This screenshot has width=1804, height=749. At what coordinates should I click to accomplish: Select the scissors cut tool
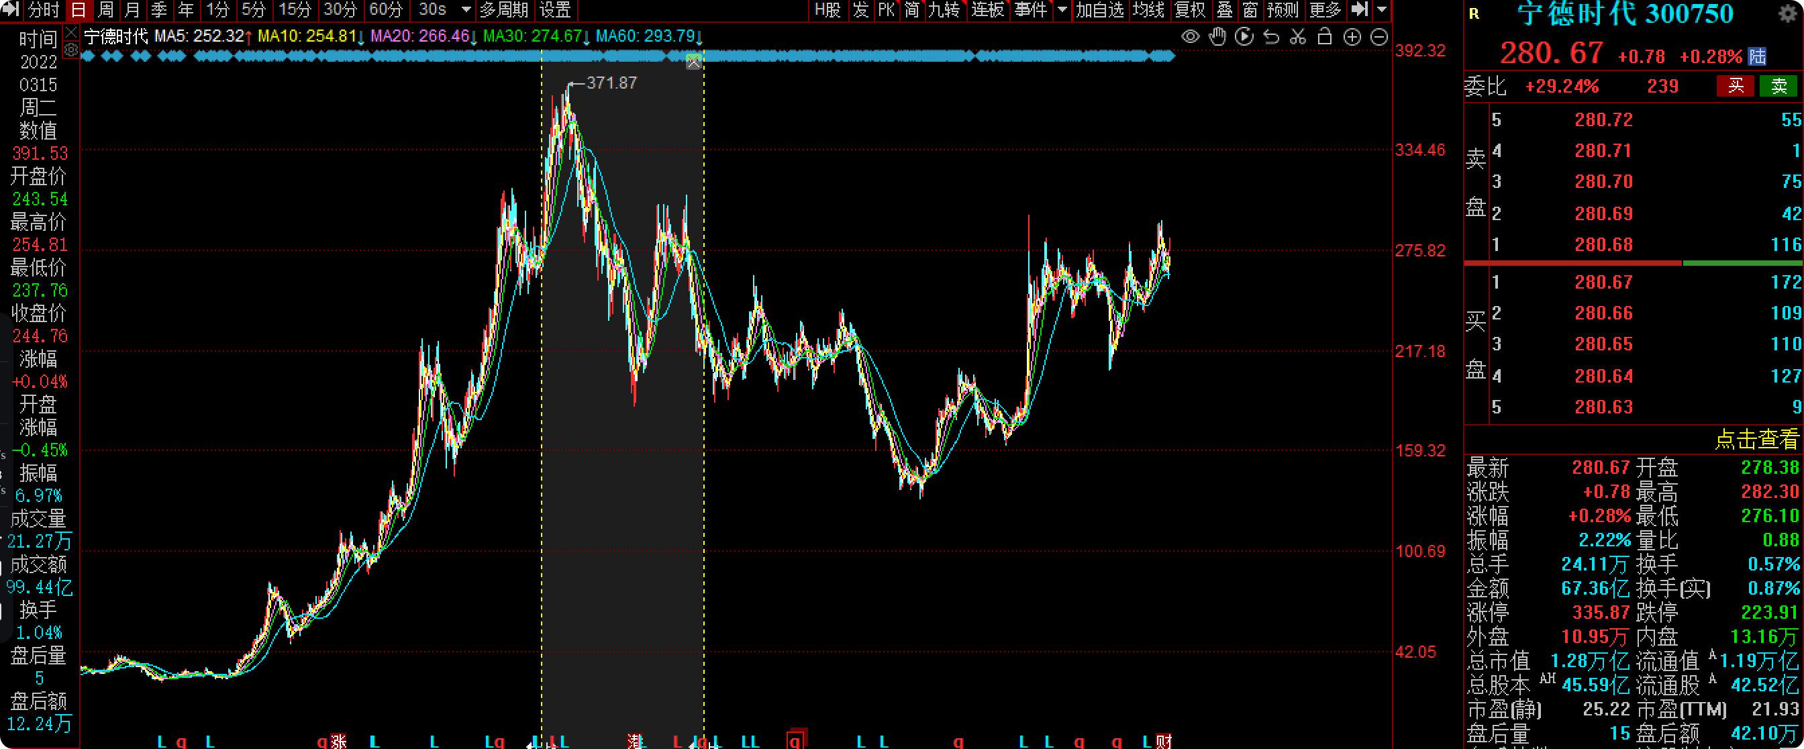(1298, 36)
